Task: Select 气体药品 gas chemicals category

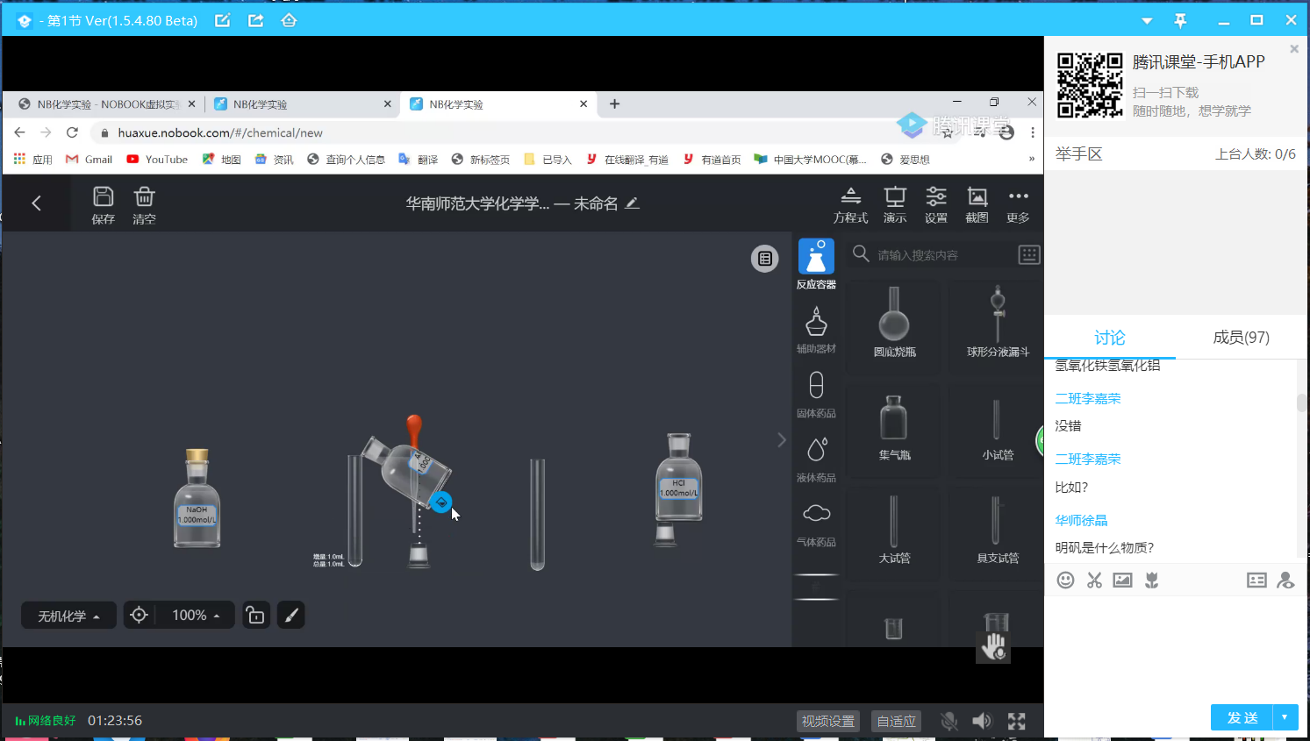Action: pyautogui.click(x=816, y=524)
